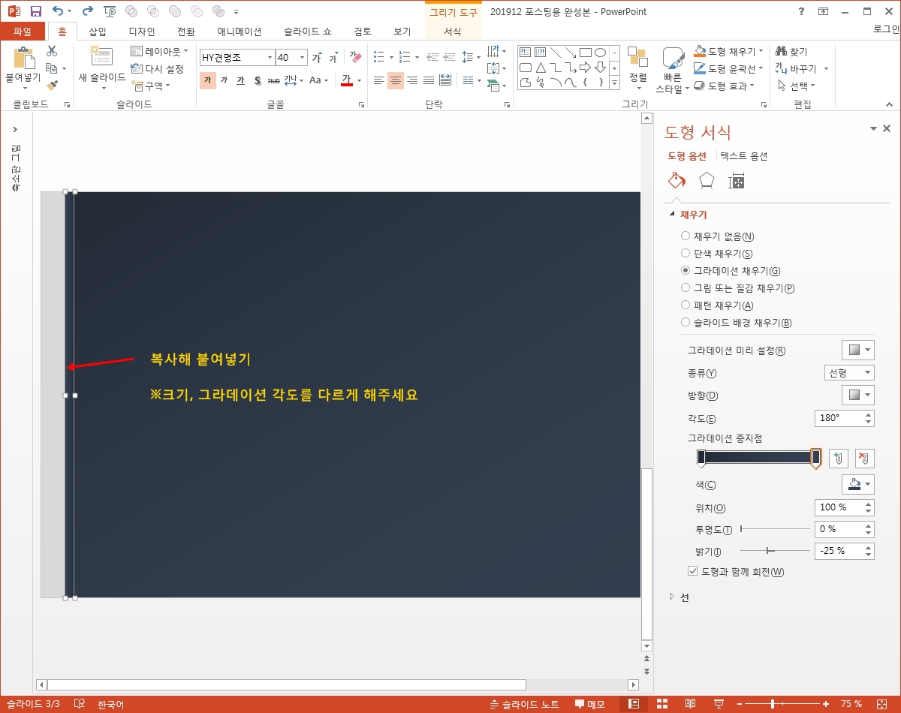Toggle Rotate with shape (도형과 함께 회전) checkbox

coord(736,572)
